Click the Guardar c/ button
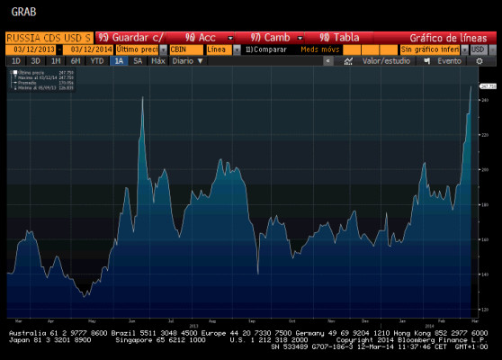Screen dimensions: 502x360 tap(130, 38)
